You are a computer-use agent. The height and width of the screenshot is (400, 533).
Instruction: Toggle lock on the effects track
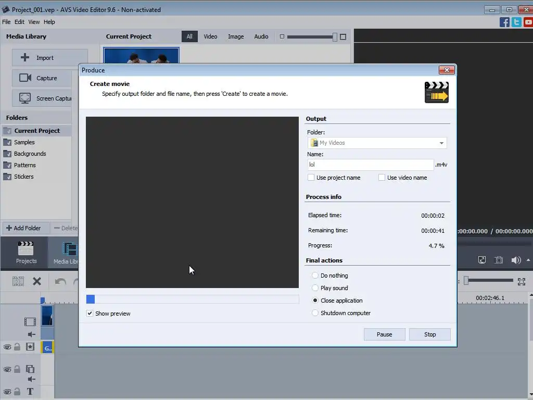coord(17,346)
